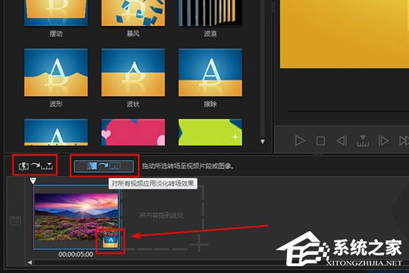Click the 00:00:05:00 clip duration text
The image size is (409, 273).
(x=76, y=254)
